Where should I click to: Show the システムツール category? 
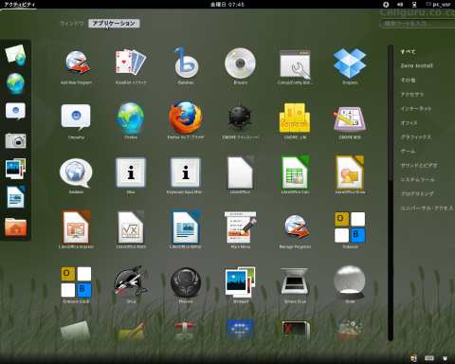(418, 179)
